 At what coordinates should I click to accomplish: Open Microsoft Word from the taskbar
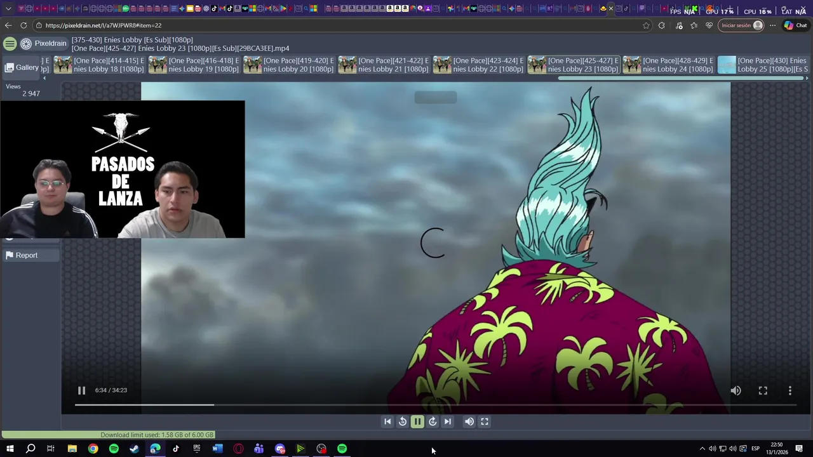coord(217,449)
